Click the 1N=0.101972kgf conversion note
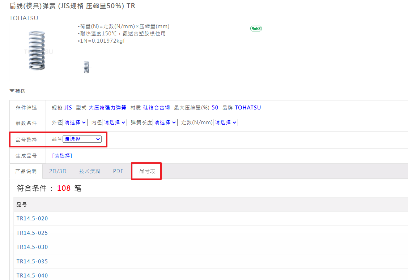Viewport: 408px width, 280px height. pyautogui.click(x=102, y=41)
